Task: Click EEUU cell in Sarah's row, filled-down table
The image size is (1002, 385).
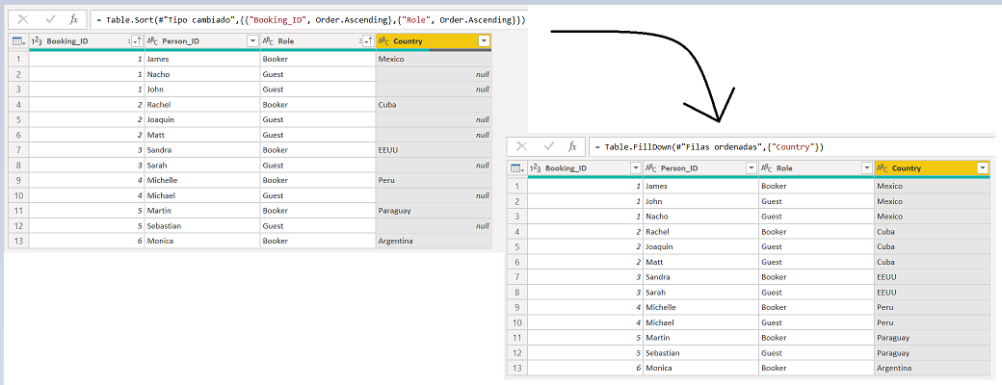Action: click(x=932, y=292)
